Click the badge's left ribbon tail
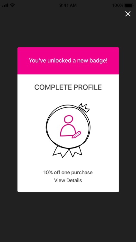Image resolution: width=136 pixels, height=242 pixels. click(x=60, y=152)
